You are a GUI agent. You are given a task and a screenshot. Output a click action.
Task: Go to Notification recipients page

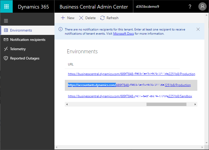pyautogui.click(x=27, y=40)
